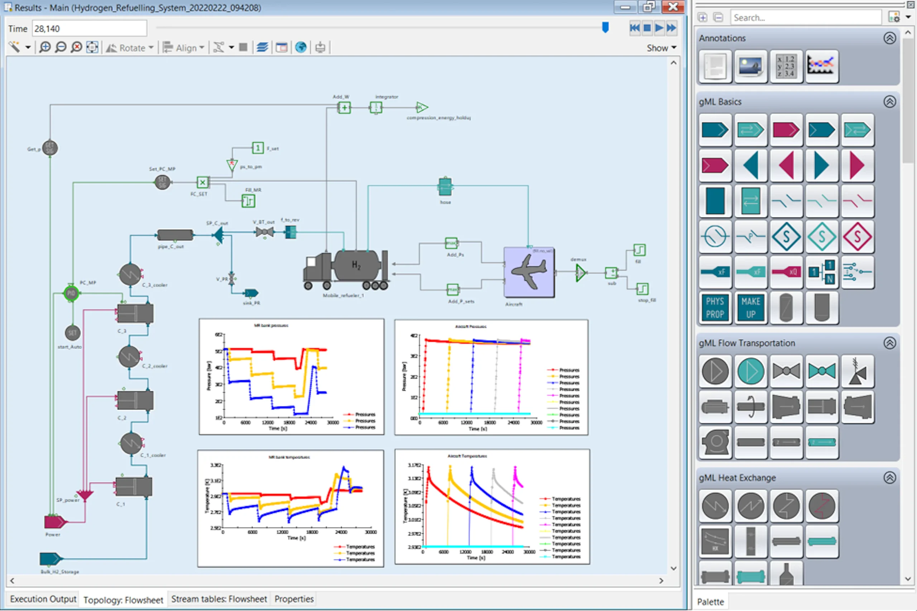Open the Properties tab
This screenshot has height=611, width=917.
click(294, 599)
